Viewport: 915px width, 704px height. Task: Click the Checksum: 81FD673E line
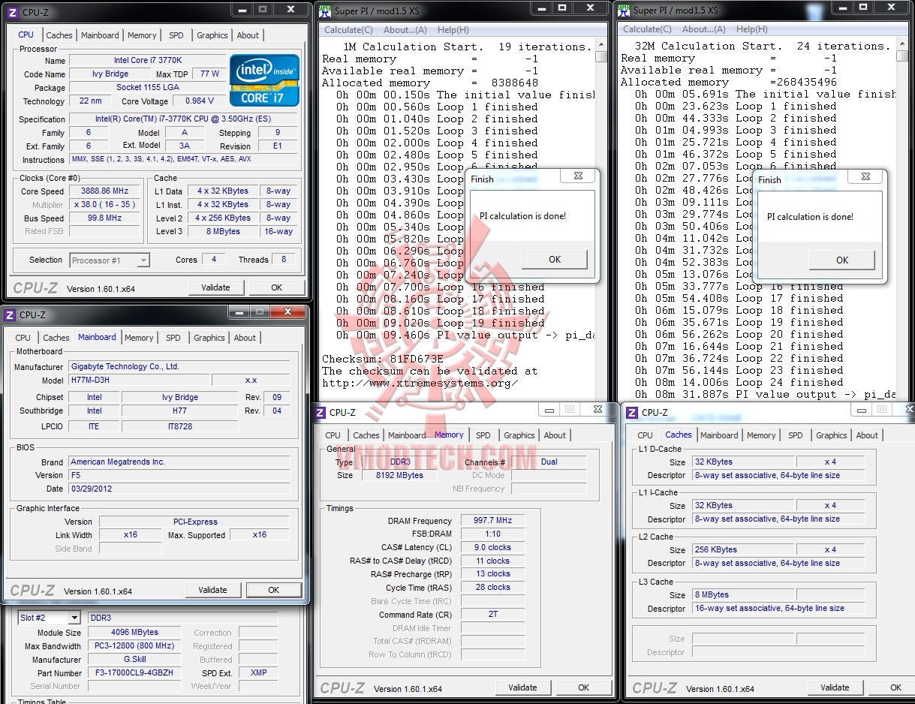(383, 359)
